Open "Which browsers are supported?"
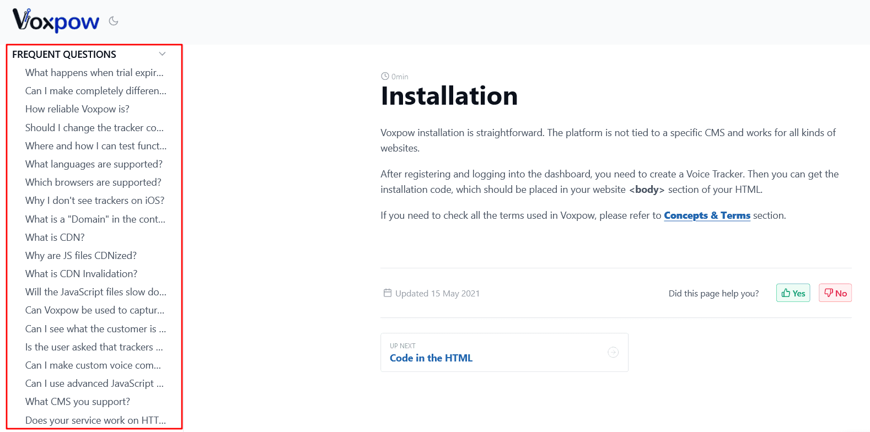 coord(93,182)
